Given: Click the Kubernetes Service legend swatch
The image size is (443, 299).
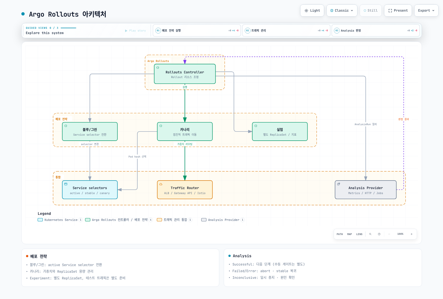Looking at the screenshot, I should pyautogui.click(x=40, y=220).
